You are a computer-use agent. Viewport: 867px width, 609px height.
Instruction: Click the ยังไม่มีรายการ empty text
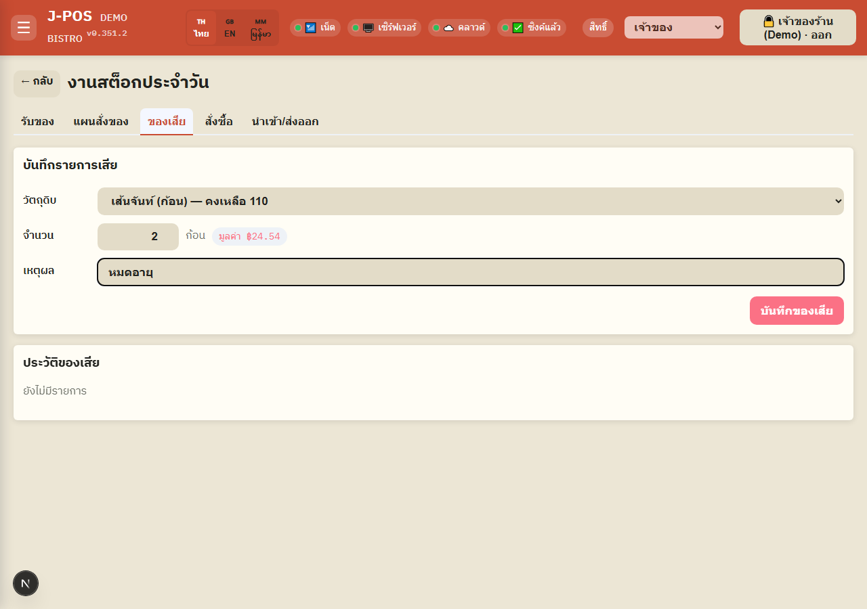[x=55, y=390]
